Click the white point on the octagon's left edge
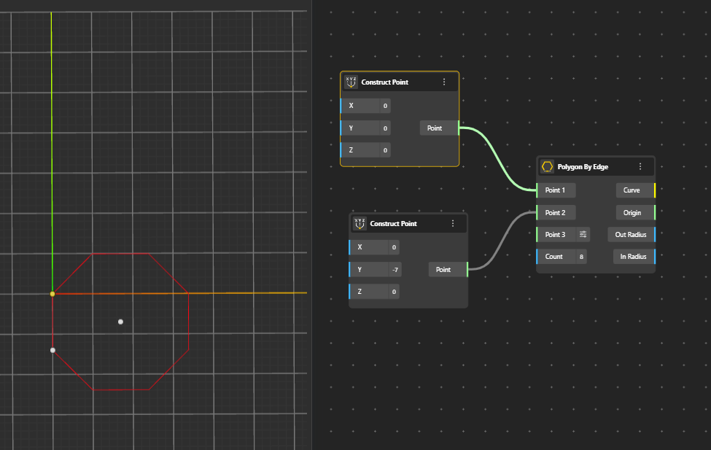 click(x=53, y=350)
